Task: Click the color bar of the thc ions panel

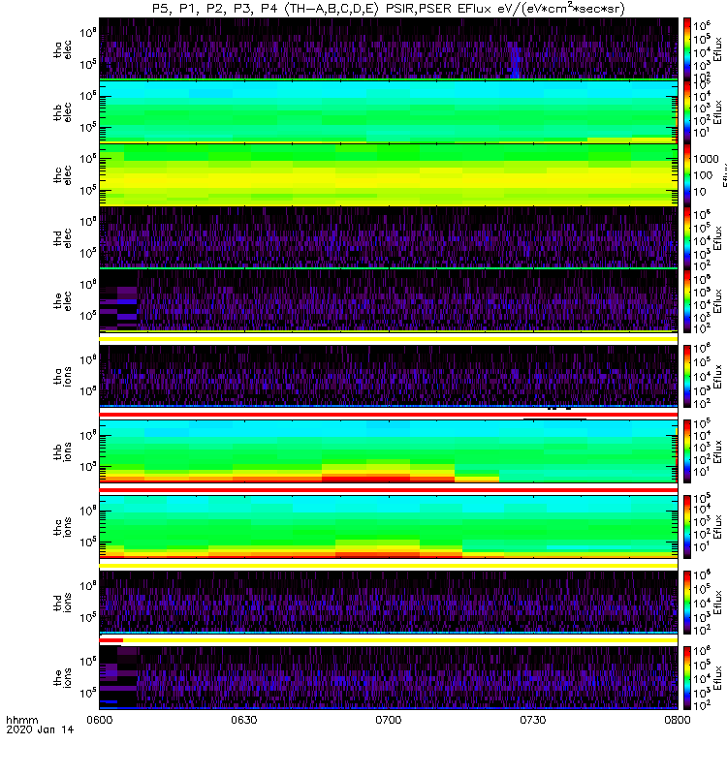Action: coord(687,527)
